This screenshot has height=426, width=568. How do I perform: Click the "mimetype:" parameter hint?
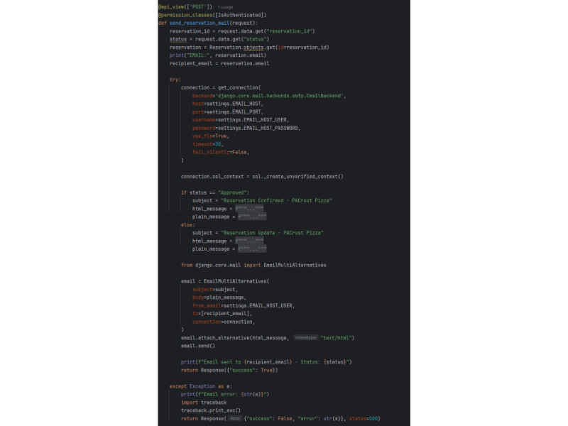coord(305,338)
